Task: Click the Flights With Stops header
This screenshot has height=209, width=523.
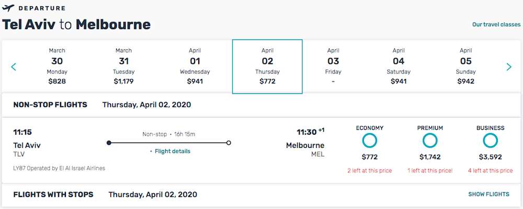Action: [x=53, y=194]
